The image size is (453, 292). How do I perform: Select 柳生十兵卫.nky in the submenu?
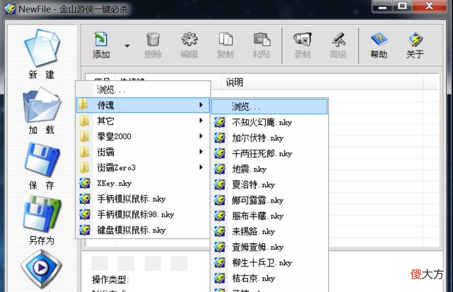click(269, 262)
